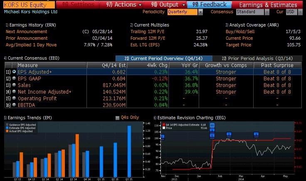Click the 96) Settings button

[78, 5]
